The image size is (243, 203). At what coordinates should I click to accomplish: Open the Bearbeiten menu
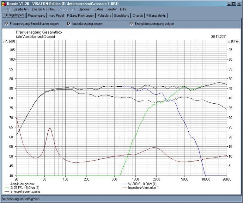click(21, 9)
